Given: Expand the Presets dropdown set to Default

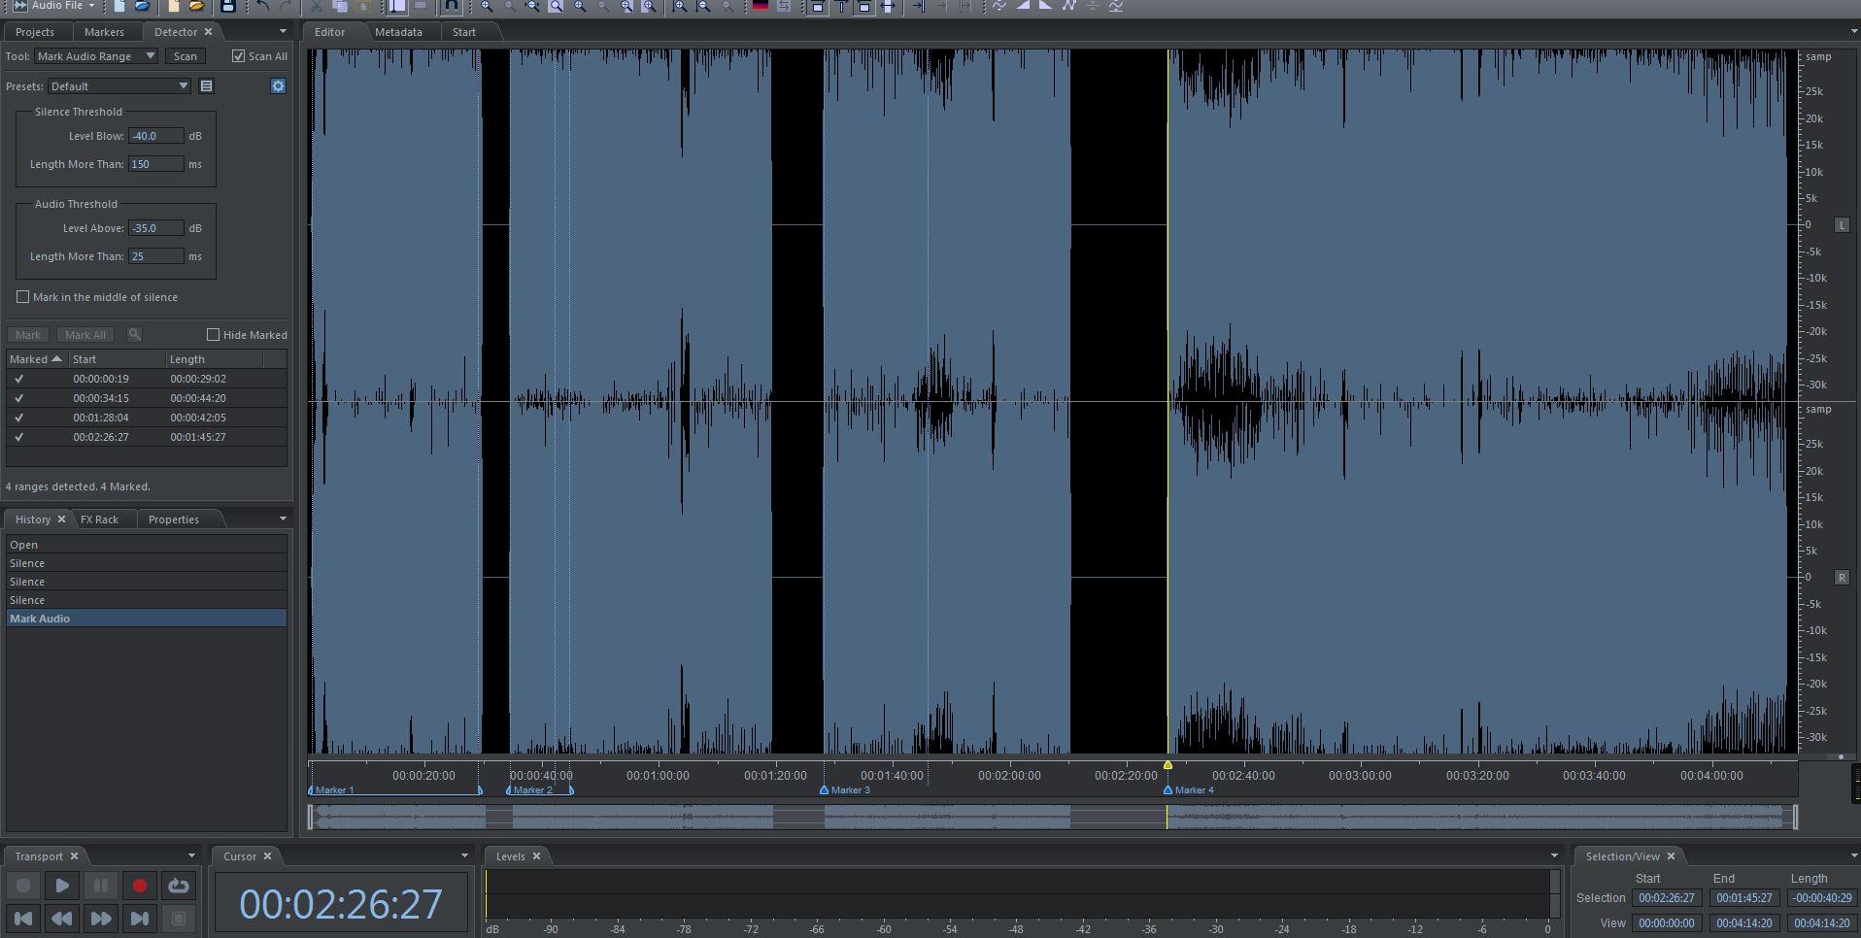Looking at the screenshot, I should (118, 86).
